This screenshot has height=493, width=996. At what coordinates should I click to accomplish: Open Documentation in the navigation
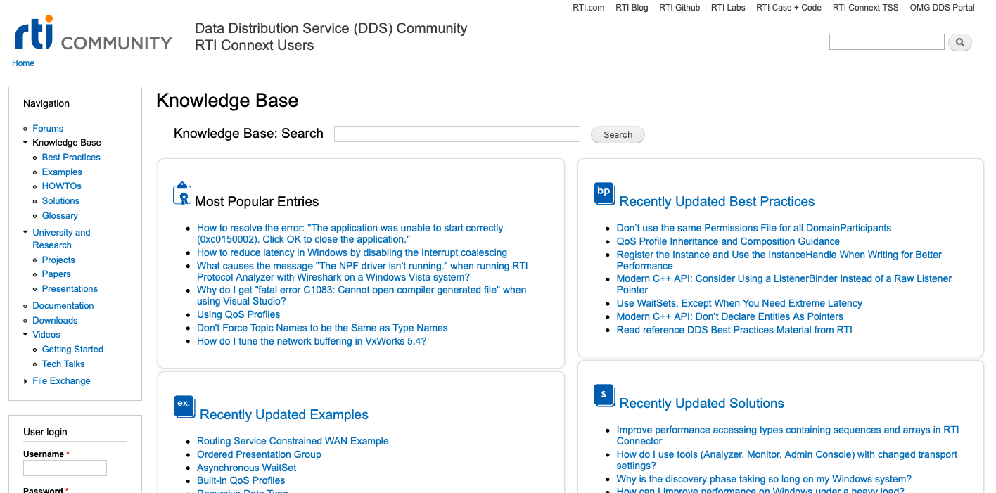pyautogui.click(x=63, y=306)
